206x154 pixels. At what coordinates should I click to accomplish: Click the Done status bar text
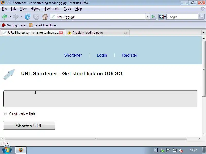pos(5,143)
